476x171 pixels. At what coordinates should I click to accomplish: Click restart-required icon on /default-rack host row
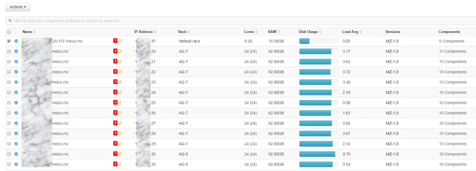click(x=120, y=41)
